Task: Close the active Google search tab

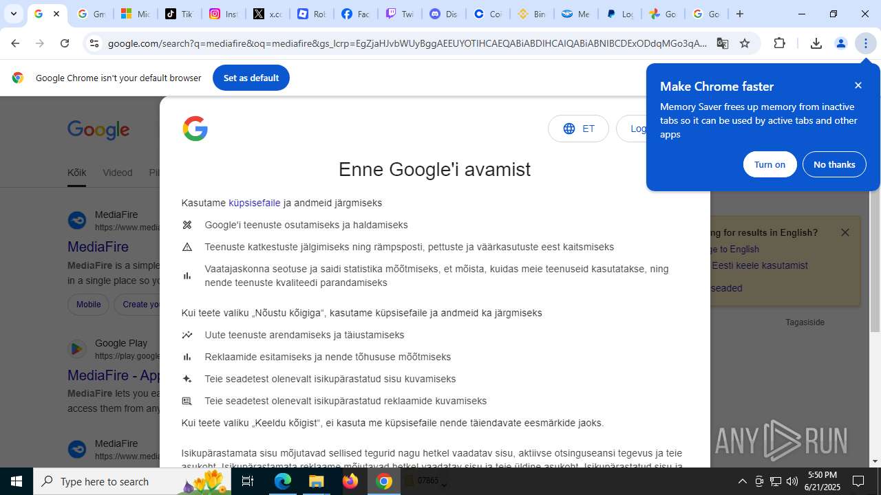Action: pos(56,14)
